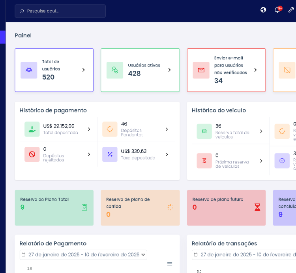This screenshot has width=296, height=273.
Task: Open the notifications bell icon
Action: pyautogui.click(x=277, y=10)
